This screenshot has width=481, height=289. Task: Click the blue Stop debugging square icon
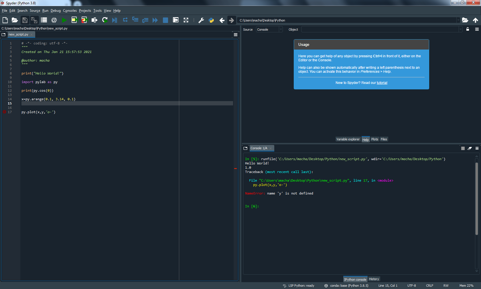click(x=165, y=20)
